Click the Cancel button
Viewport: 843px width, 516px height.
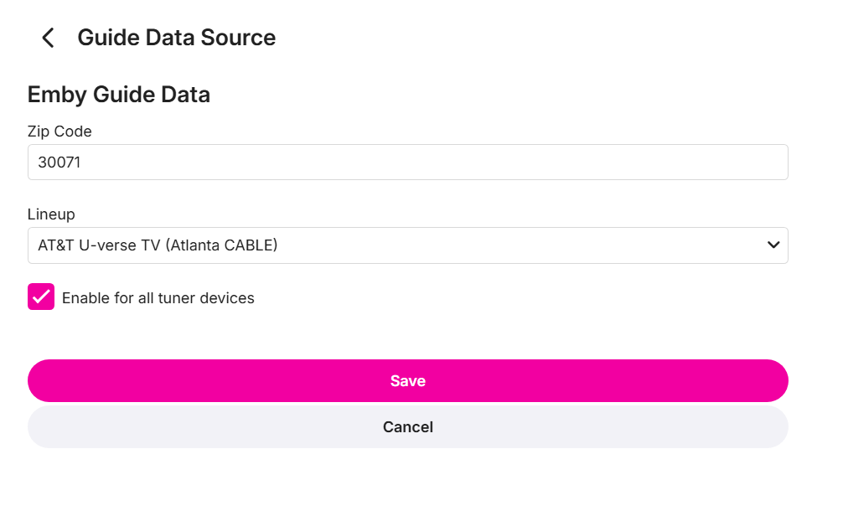[407, 427]
